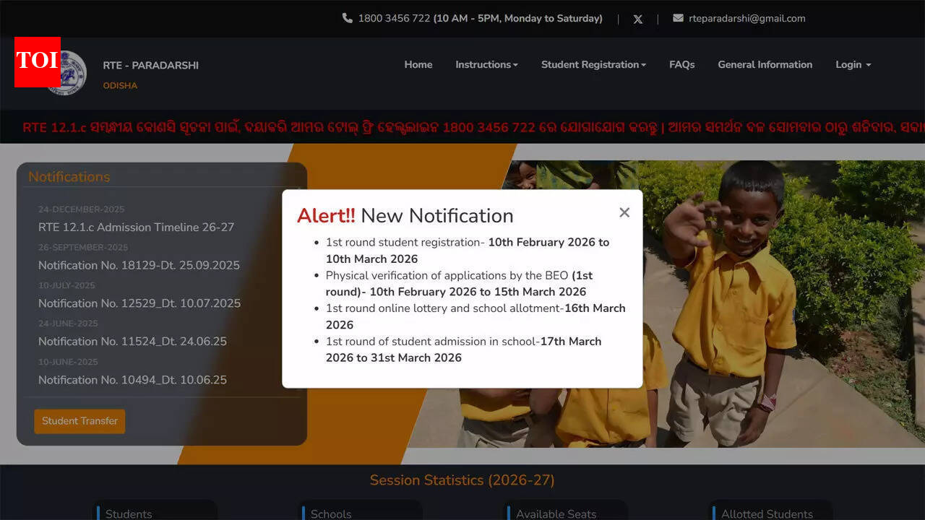Open the FAQs page

[681, 64]
